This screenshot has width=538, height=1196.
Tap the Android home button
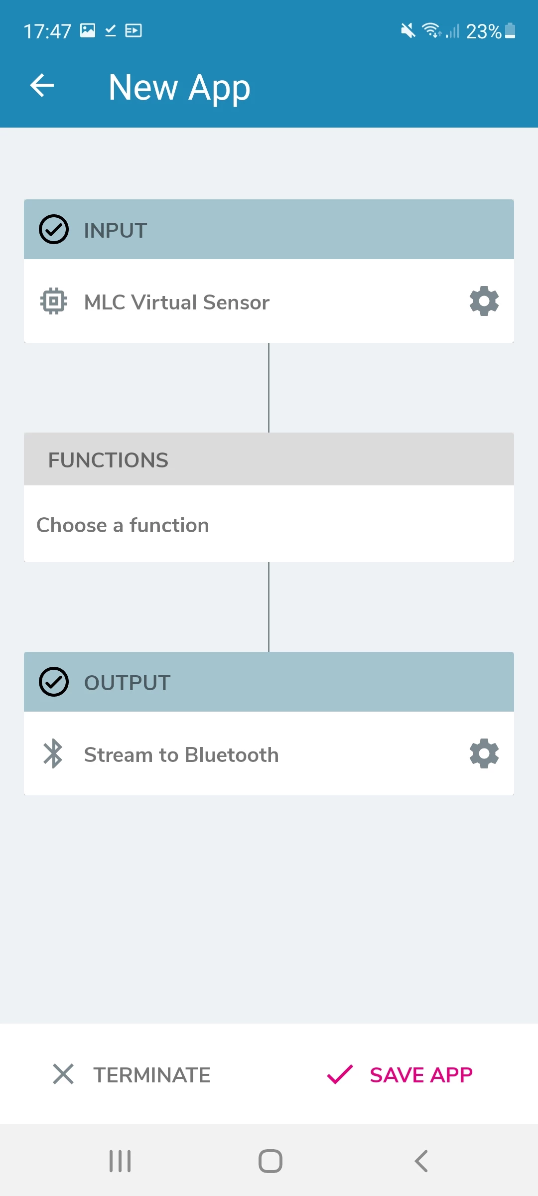coord(270,1161)
